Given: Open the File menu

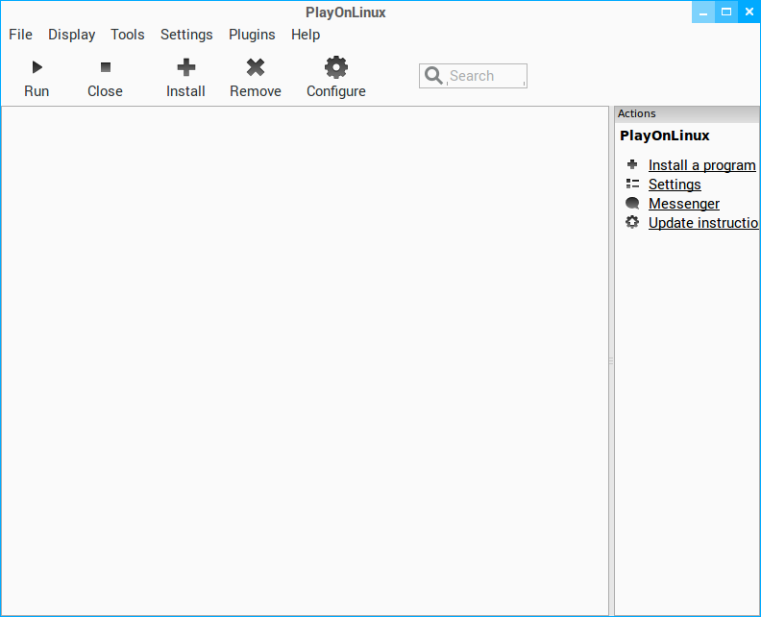Looking at the screenshot, I should pos(20,35).
